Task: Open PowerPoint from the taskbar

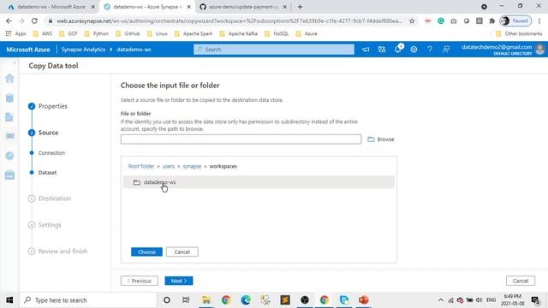Action: (x=363, y=300)
